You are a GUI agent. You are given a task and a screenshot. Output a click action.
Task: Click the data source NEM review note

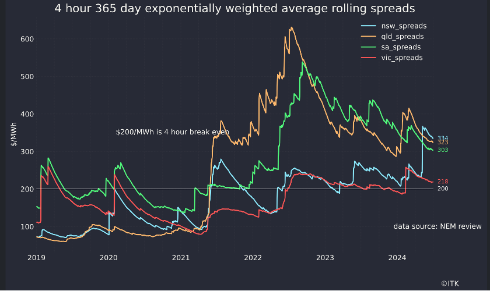tap(437, 226)
